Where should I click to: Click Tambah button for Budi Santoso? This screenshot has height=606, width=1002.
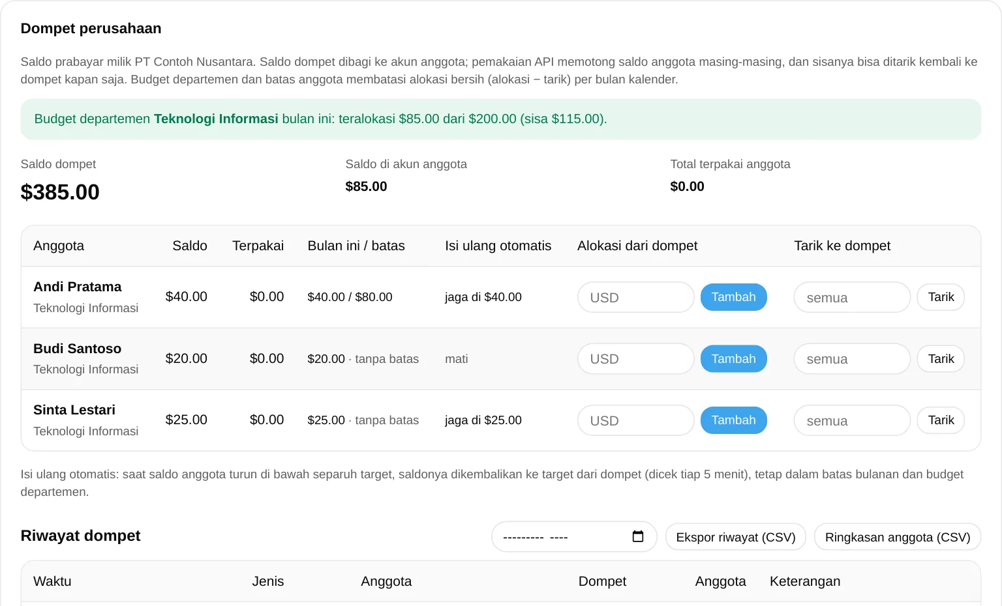[733, 359]
